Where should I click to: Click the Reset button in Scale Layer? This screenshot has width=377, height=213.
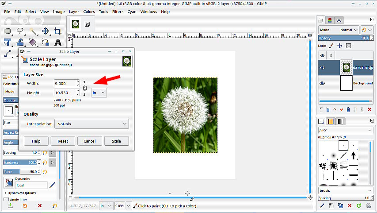63,141
